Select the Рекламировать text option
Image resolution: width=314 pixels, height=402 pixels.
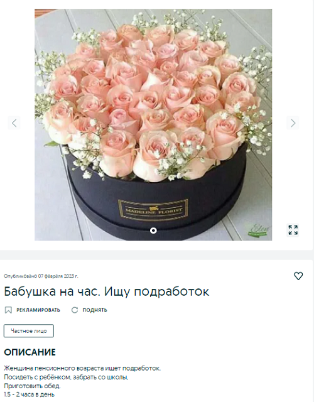[x=38, y=310]
